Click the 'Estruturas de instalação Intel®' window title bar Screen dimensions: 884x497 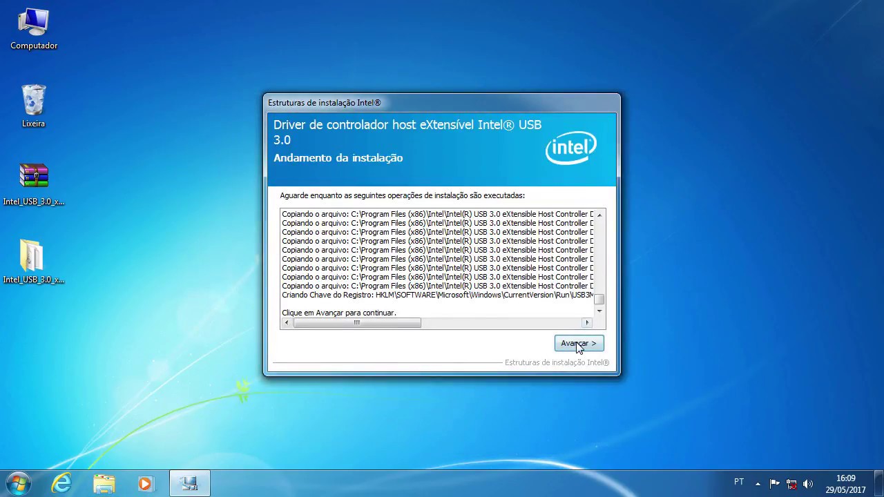[442, 103]
